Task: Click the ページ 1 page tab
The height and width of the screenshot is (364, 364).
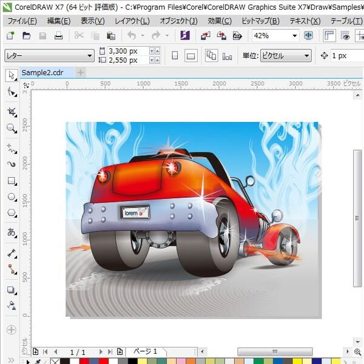Action: click(145, 352)
